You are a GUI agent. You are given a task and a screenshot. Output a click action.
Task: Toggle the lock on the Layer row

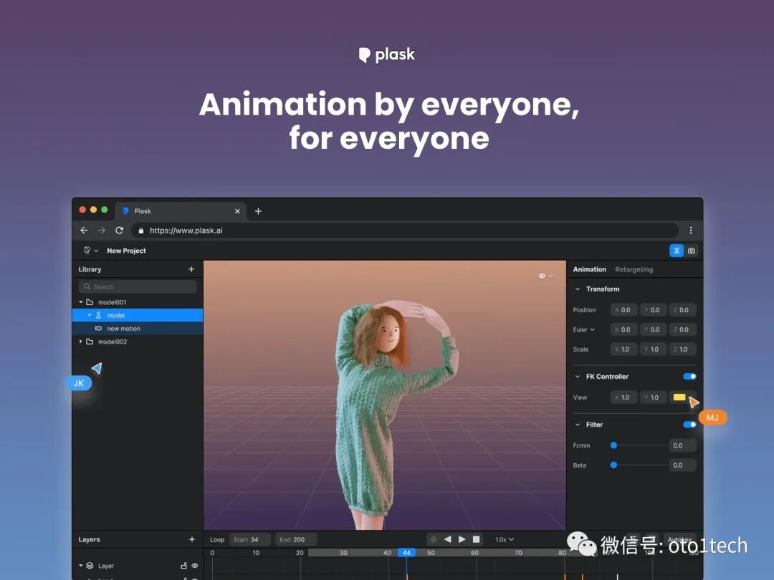(x=183, y=566)
